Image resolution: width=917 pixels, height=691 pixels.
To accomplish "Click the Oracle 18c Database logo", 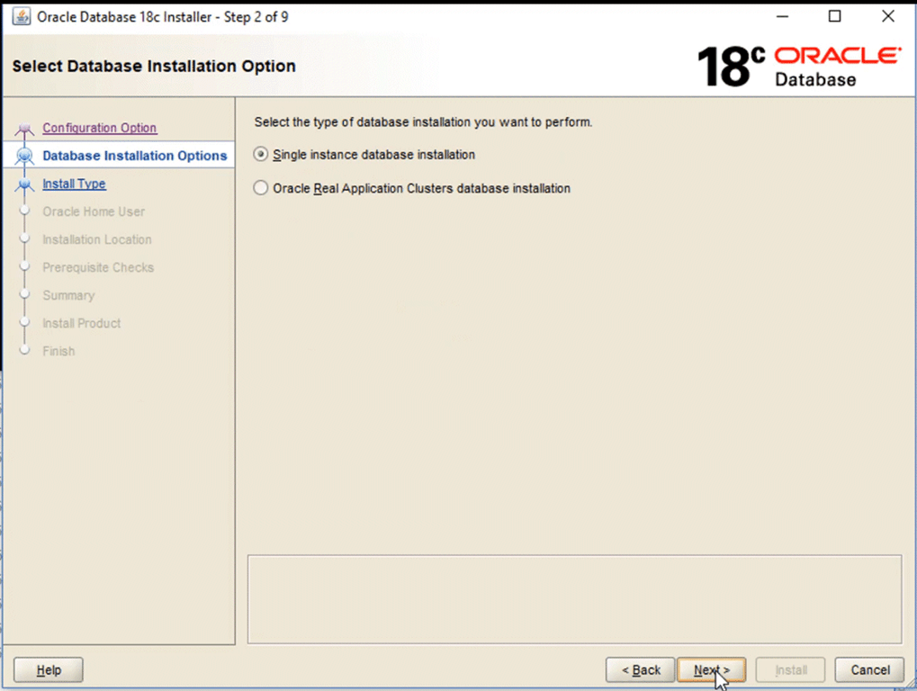I will point(799,67).
